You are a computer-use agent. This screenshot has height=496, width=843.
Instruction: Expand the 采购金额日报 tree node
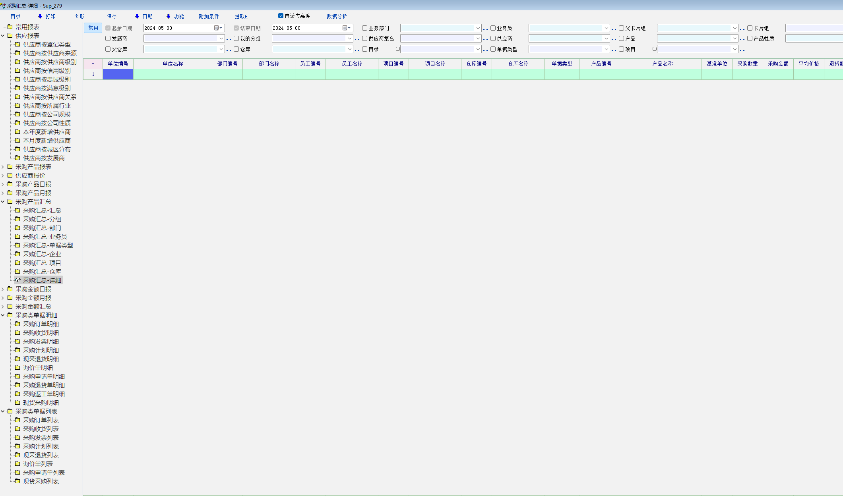[x=3, y=289]
